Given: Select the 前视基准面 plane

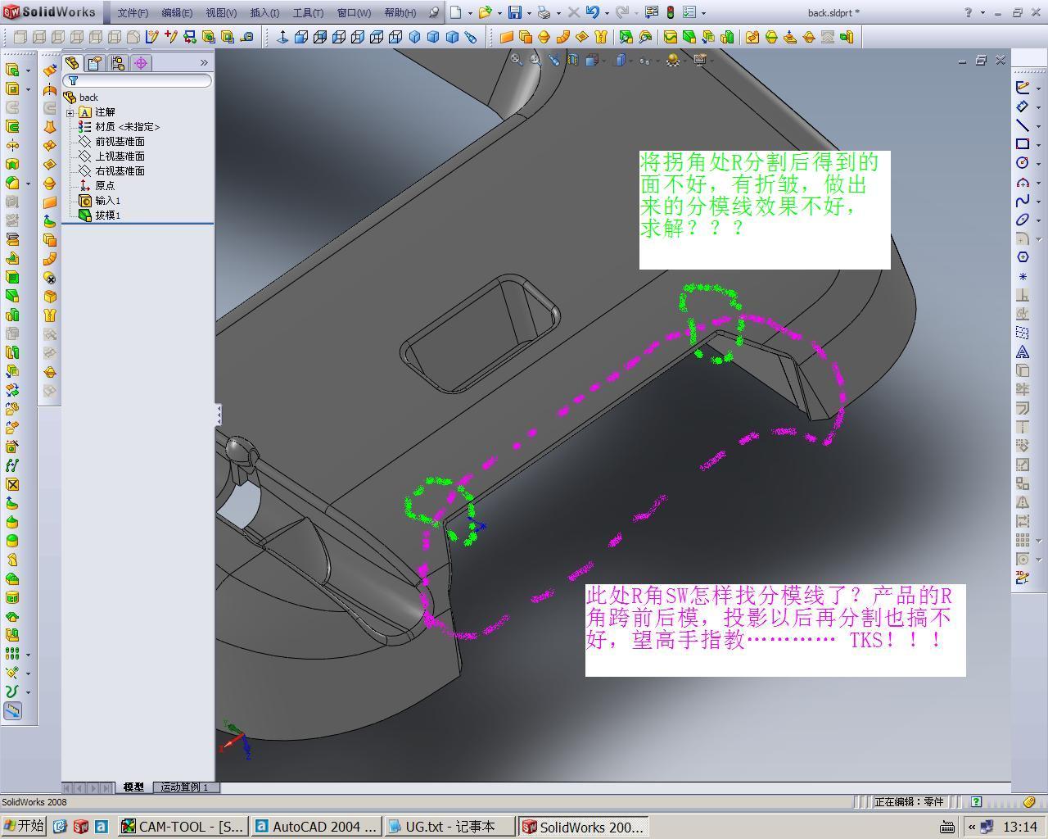Looking at the screenshot, I should point(112,142).
